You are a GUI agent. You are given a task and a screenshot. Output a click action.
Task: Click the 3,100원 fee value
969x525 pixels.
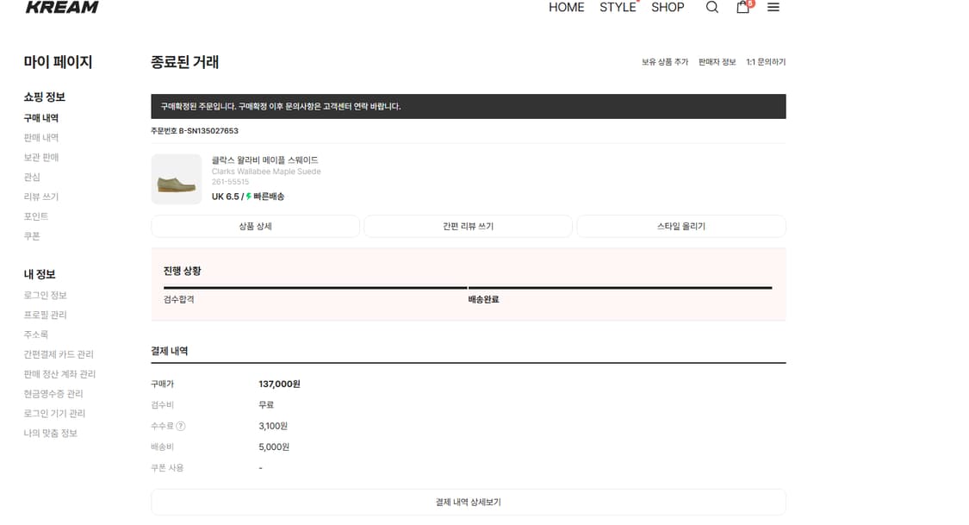[x=273, y=426]
